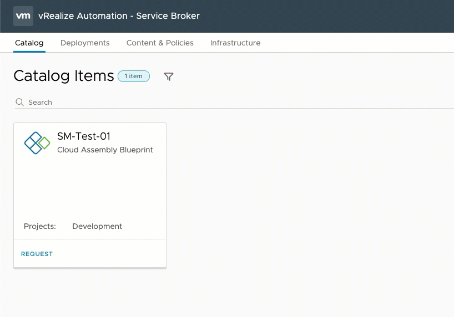Click the Catalog Items heading
The image size is (454, 317).
64,76
